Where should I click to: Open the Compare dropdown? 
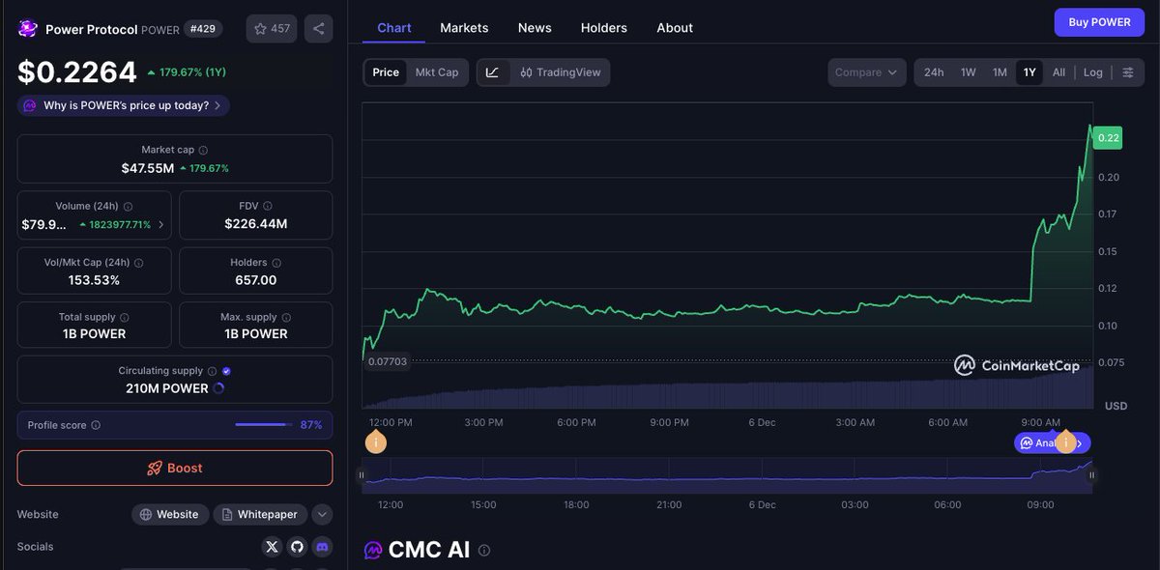click(x=866, y=72)
